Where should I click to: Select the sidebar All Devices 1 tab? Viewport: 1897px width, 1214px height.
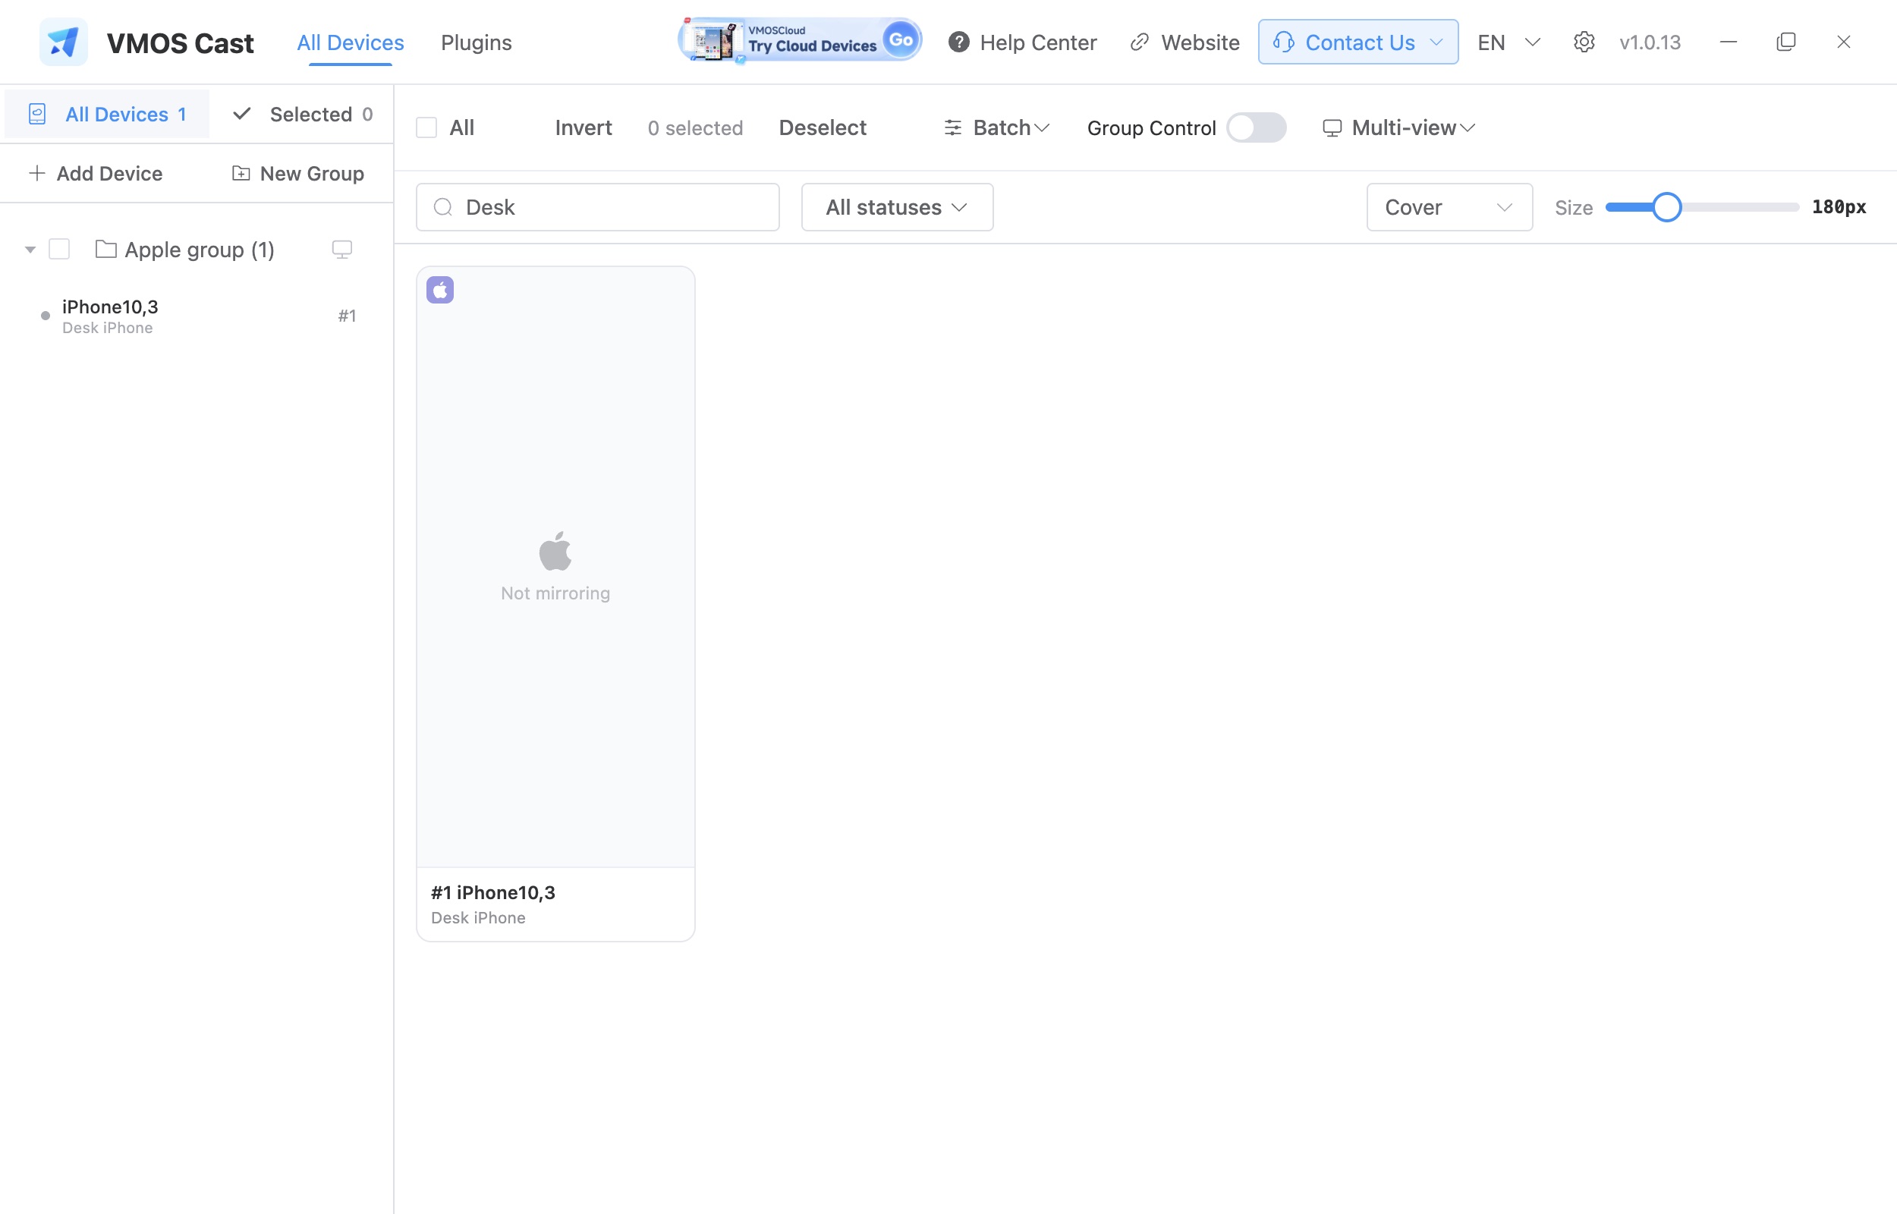(107, 115)
